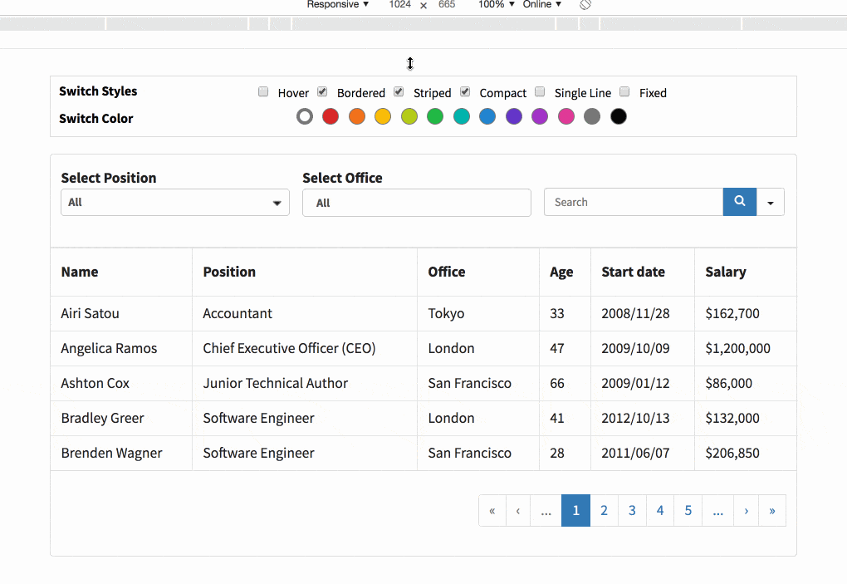Navigate to page 3 of the table
The width and height of the screenshot is (847, 584).
coord(632,510)
